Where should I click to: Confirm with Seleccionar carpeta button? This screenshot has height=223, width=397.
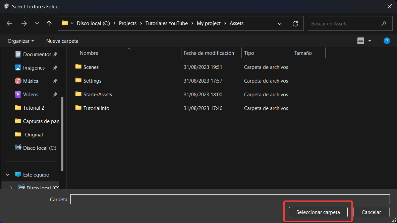point(318,212)
